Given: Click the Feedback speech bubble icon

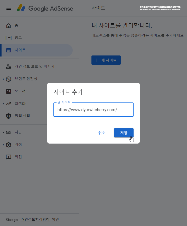Looking at the screenshot, I should [8, 157].
